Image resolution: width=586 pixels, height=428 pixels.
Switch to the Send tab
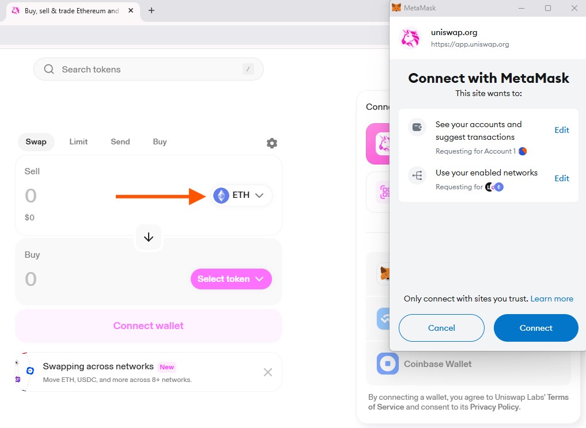[120, 142]
